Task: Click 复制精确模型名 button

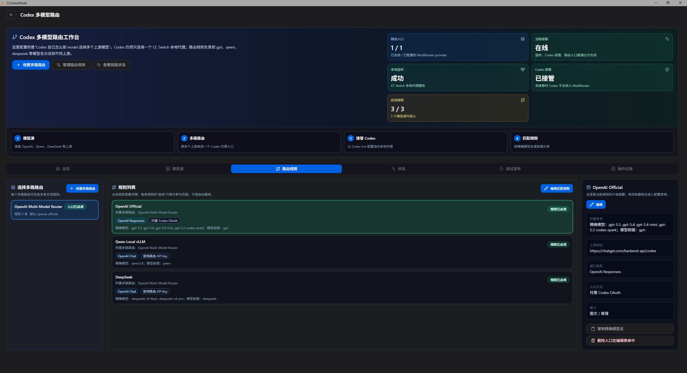Action: click(630, 329)
